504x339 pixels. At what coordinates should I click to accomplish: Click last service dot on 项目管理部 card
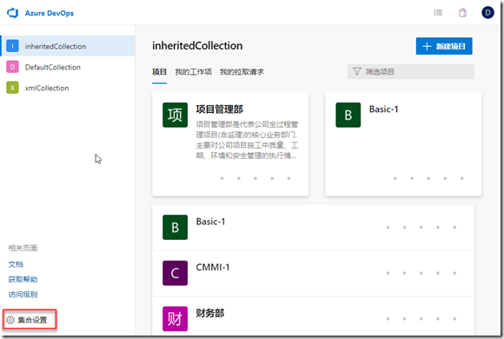[288, 178]
